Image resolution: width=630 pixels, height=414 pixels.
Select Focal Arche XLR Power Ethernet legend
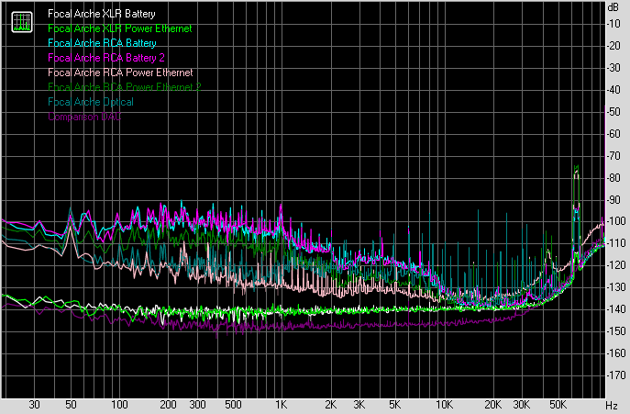[x=120, y=28]
